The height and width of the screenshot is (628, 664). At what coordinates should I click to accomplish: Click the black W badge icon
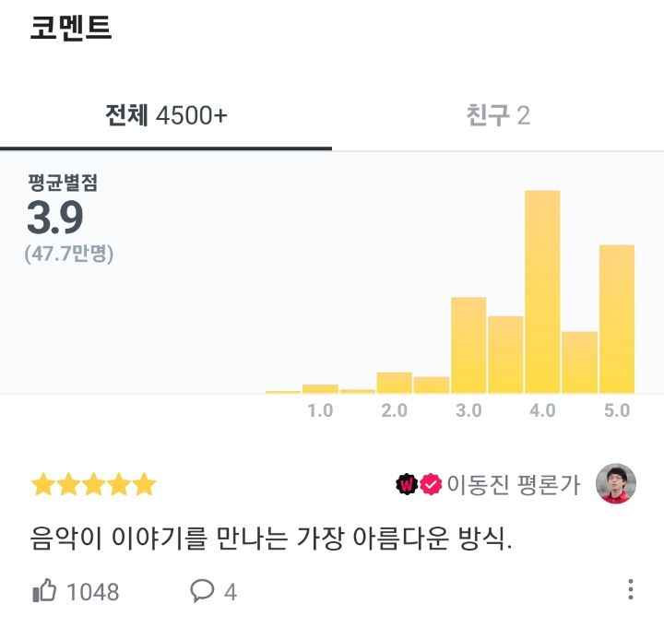point(407,484)
